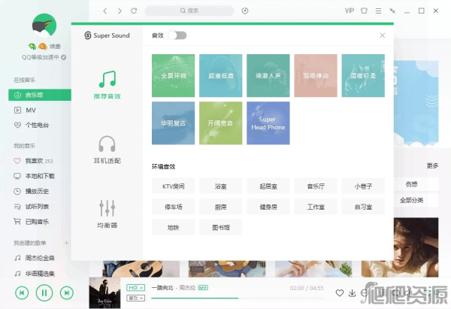The width and height of the screenshot is (451, 309).
Task: Open the now-playing album cover
Action: (x=104, y=293)
